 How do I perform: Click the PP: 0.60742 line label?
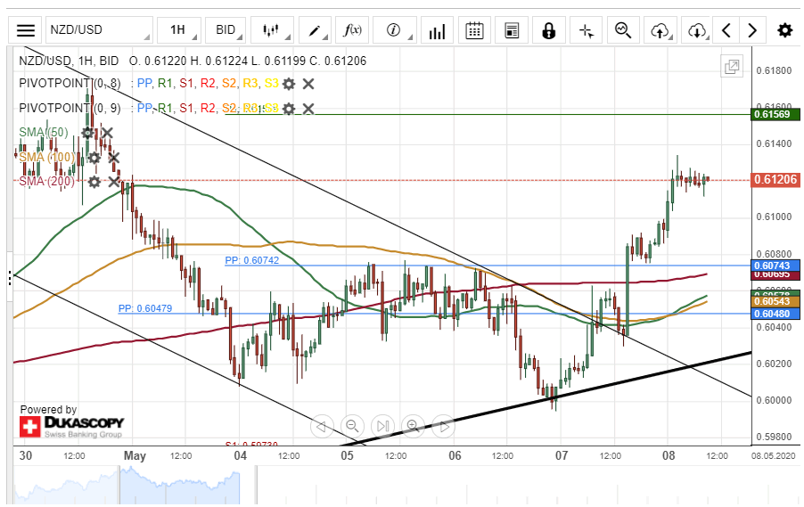(x=252, y=260)
